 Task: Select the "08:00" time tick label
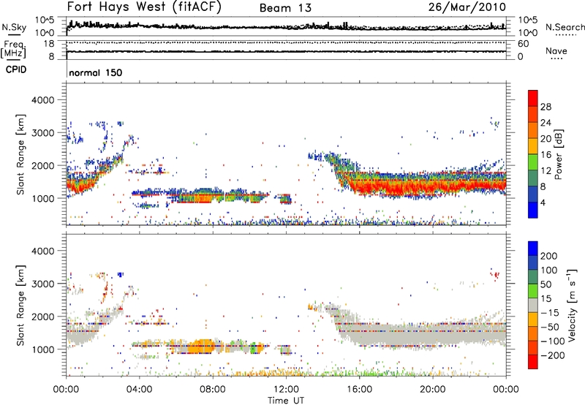pyautogui.click(x=213, y=390)
